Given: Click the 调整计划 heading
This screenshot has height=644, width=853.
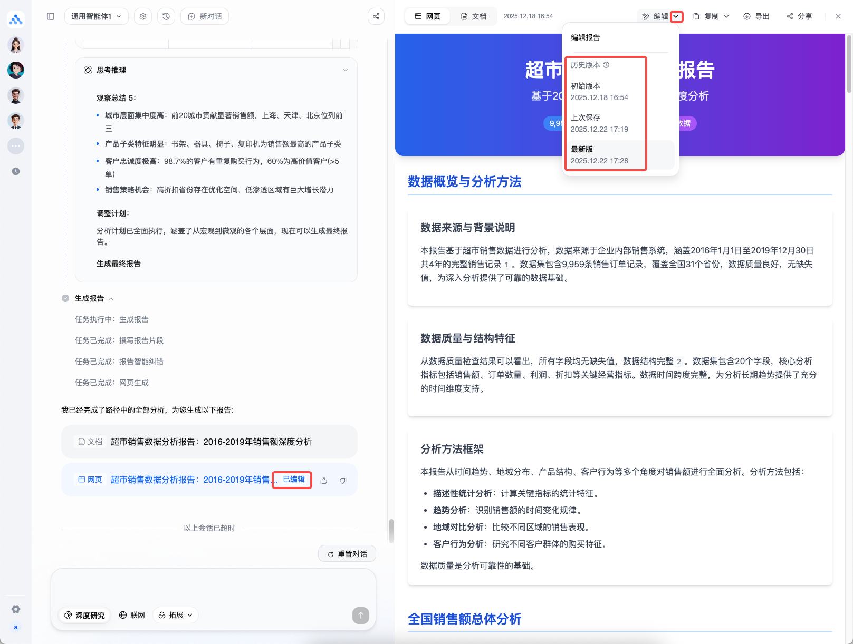Looking at the screenshot, I should (x=113, y=213).
